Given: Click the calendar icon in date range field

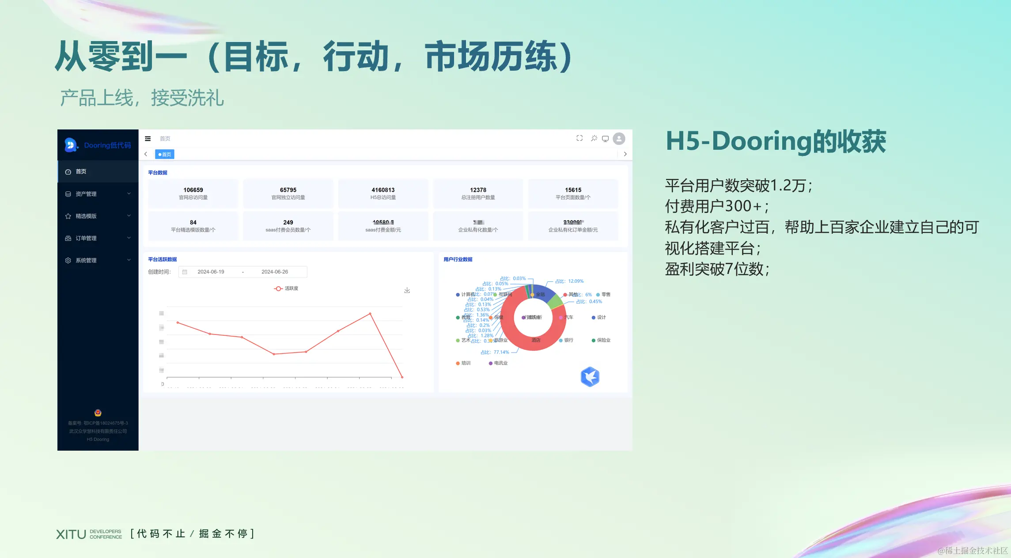Looking at the screenshot, I should point(185,272).
